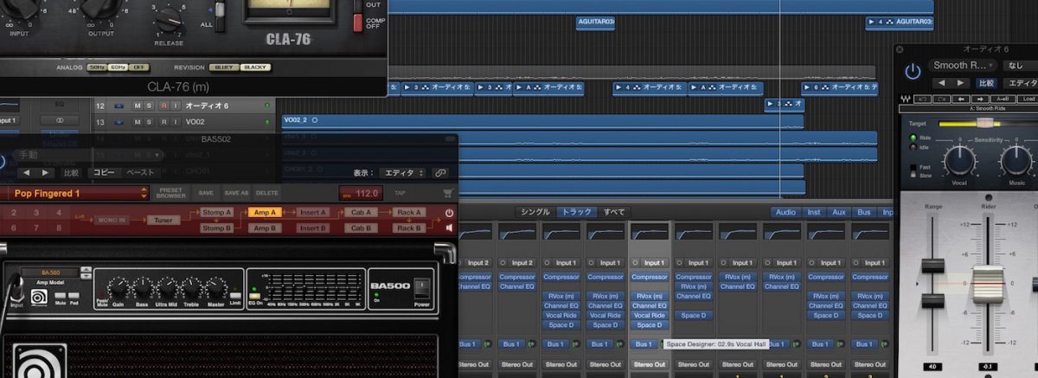1038x378 pixels.
Task: Mute track 12 オーディオ 6
Action: click(x=138, y=106)
